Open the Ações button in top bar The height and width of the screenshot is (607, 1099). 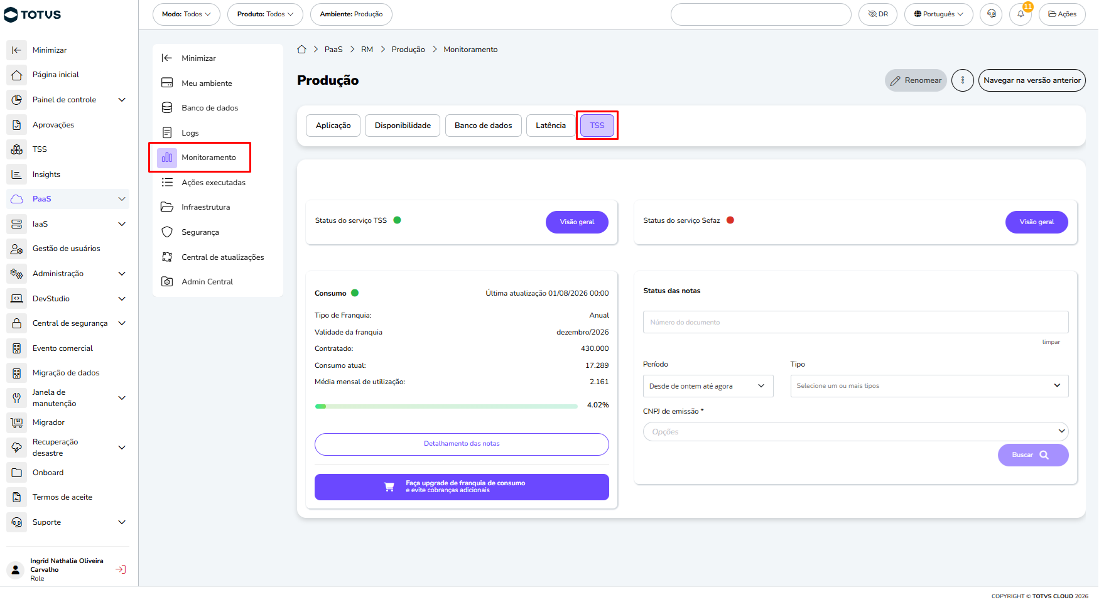1062,14
